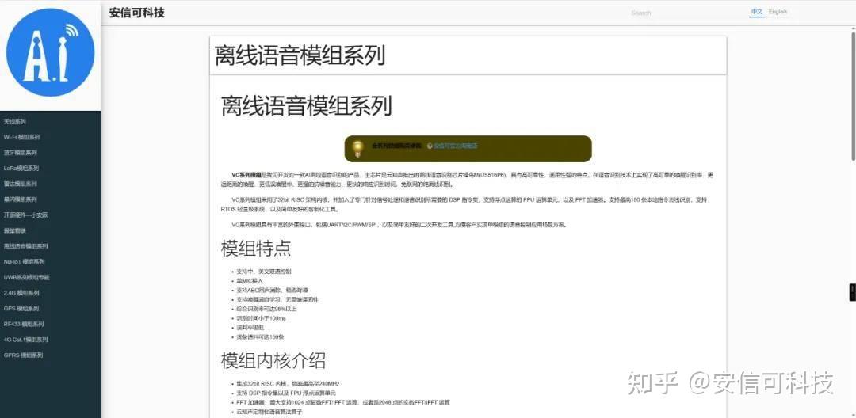856x418 pixels.
Task: Open Wi-Fi 模组系列 in the sidebar
Action: (22, 137)
